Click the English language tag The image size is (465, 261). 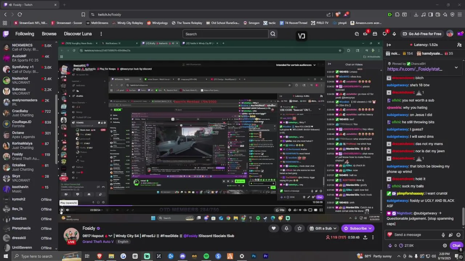click(123, 242)
